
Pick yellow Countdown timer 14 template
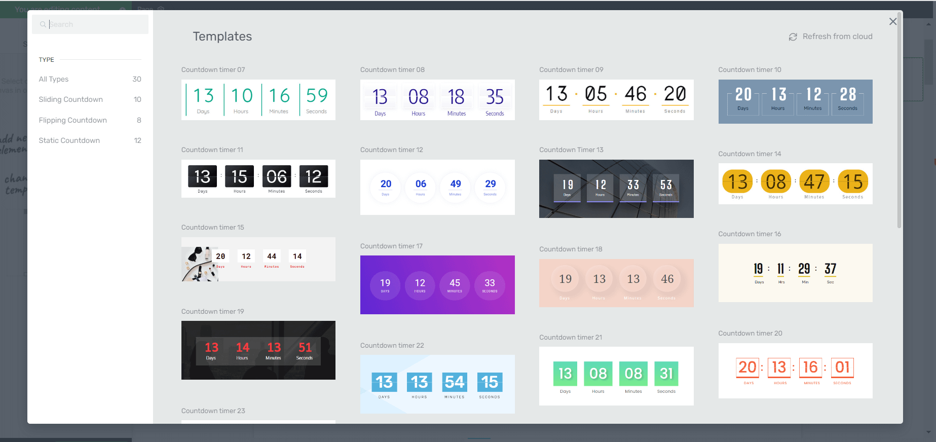click(795, 183)
